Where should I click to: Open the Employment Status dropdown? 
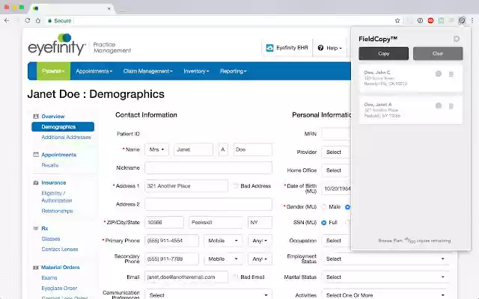point(385,259)
